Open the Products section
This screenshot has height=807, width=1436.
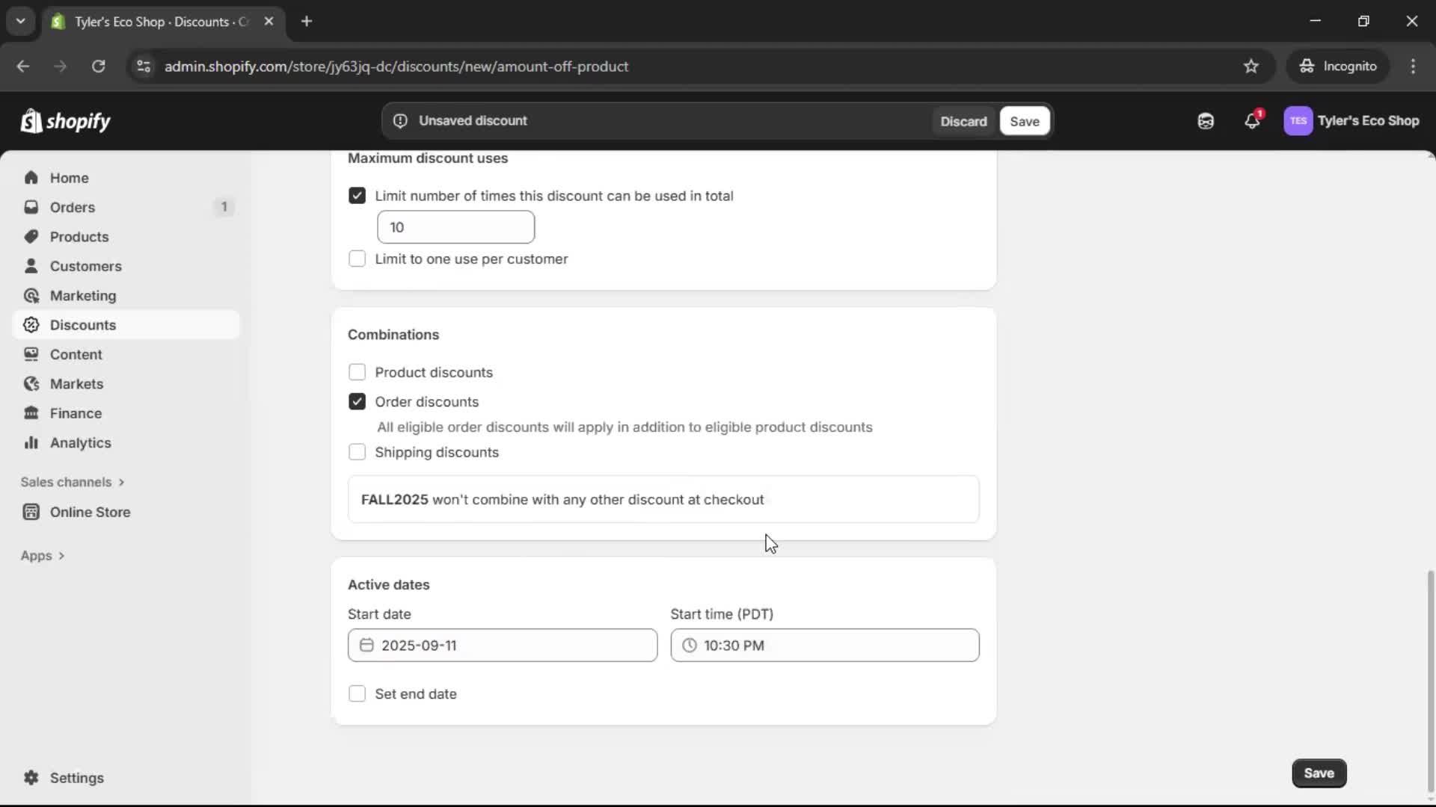pyautogui.click(x=79, y=236)
